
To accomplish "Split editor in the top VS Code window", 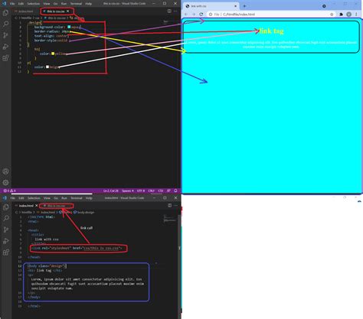I will pyautogui.click(x=169, y=11).
